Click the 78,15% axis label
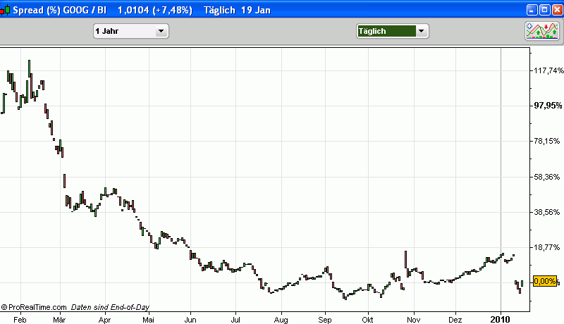Screen dimensions: 564x324 [x=547, y=141]
